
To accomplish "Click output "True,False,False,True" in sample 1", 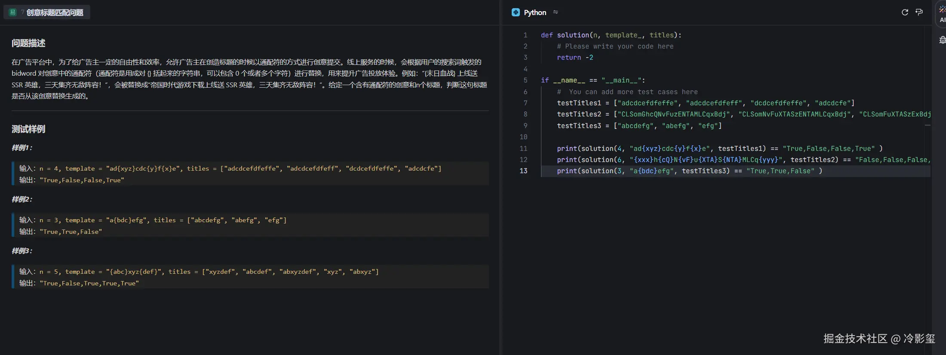I will [82, 180].
